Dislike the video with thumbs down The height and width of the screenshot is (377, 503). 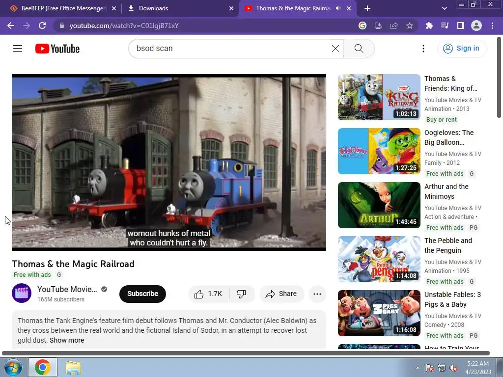click(x=241, y=294)
